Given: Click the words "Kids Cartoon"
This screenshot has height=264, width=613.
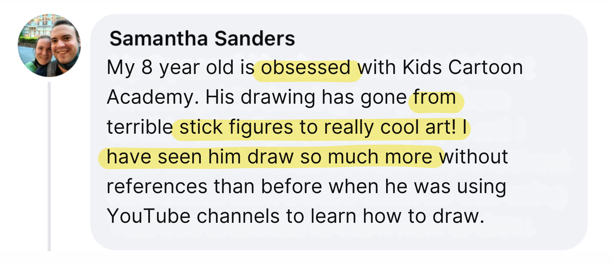Looking at the screenshot, I should pos(463,68).
